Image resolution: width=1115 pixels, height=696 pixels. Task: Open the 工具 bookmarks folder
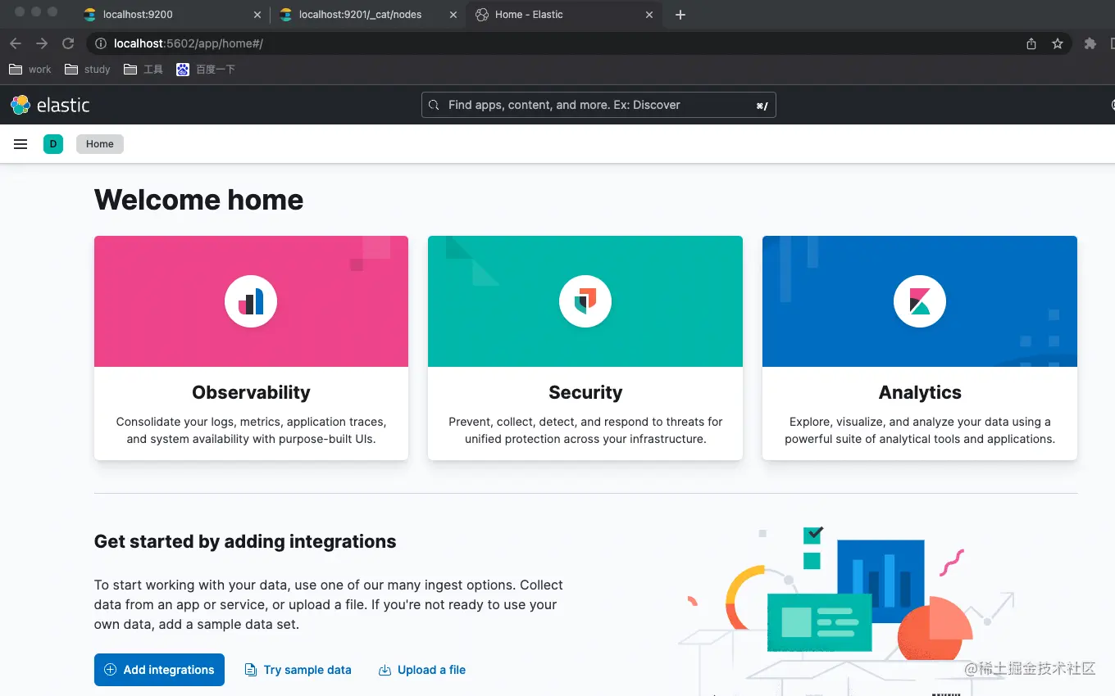pos(143,70)
